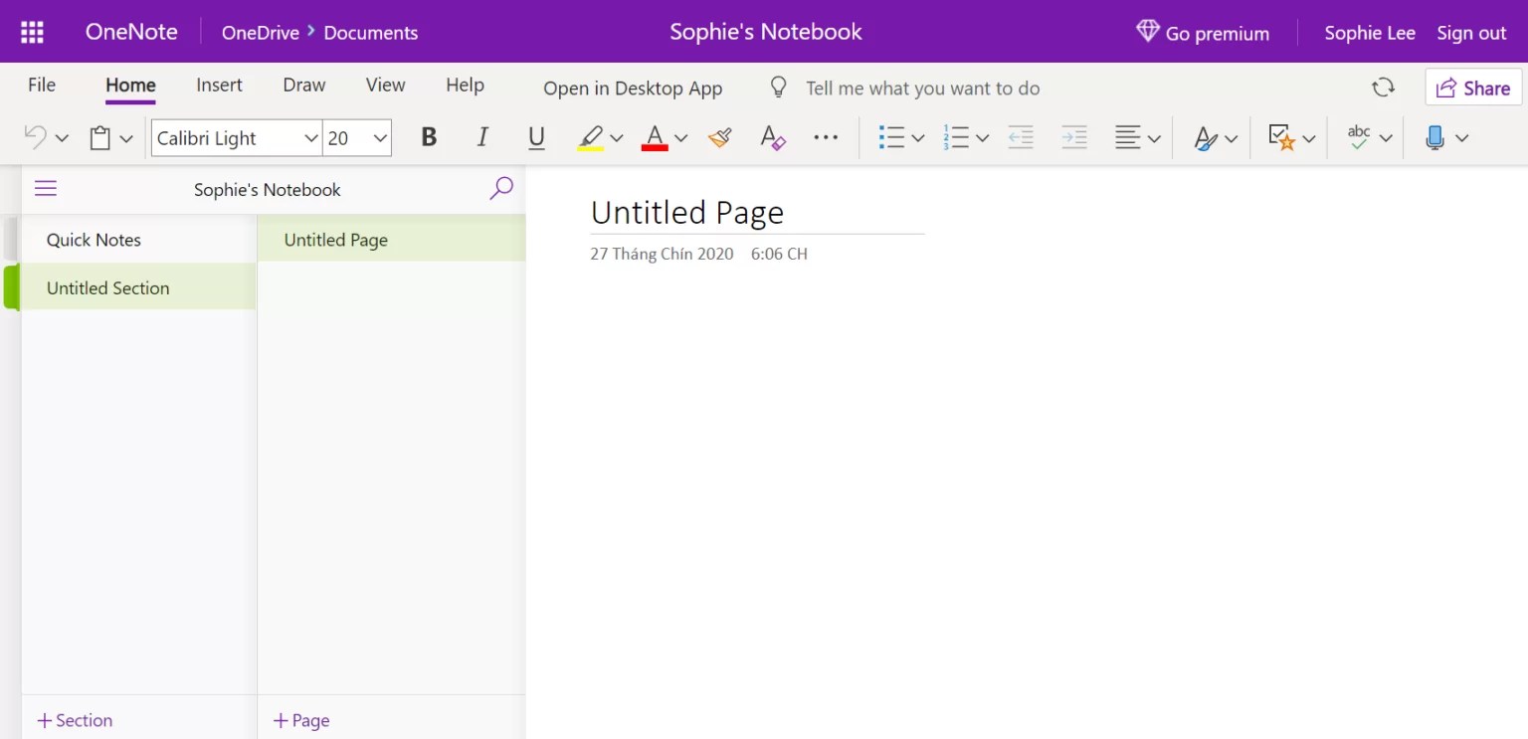Click the To Do tag icon
The height and width of the screenshot is (739, 1528).
(1281, 138)
